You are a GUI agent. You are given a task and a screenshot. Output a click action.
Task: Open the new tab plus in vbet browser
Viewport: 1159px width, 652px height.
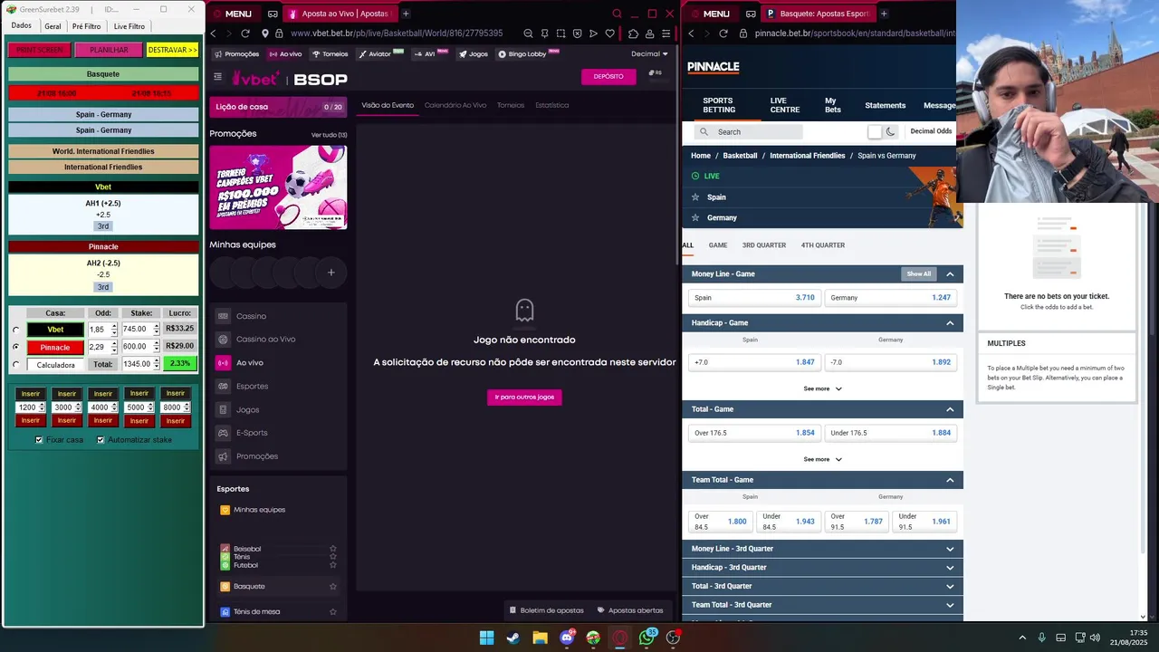tap(406, 14)
